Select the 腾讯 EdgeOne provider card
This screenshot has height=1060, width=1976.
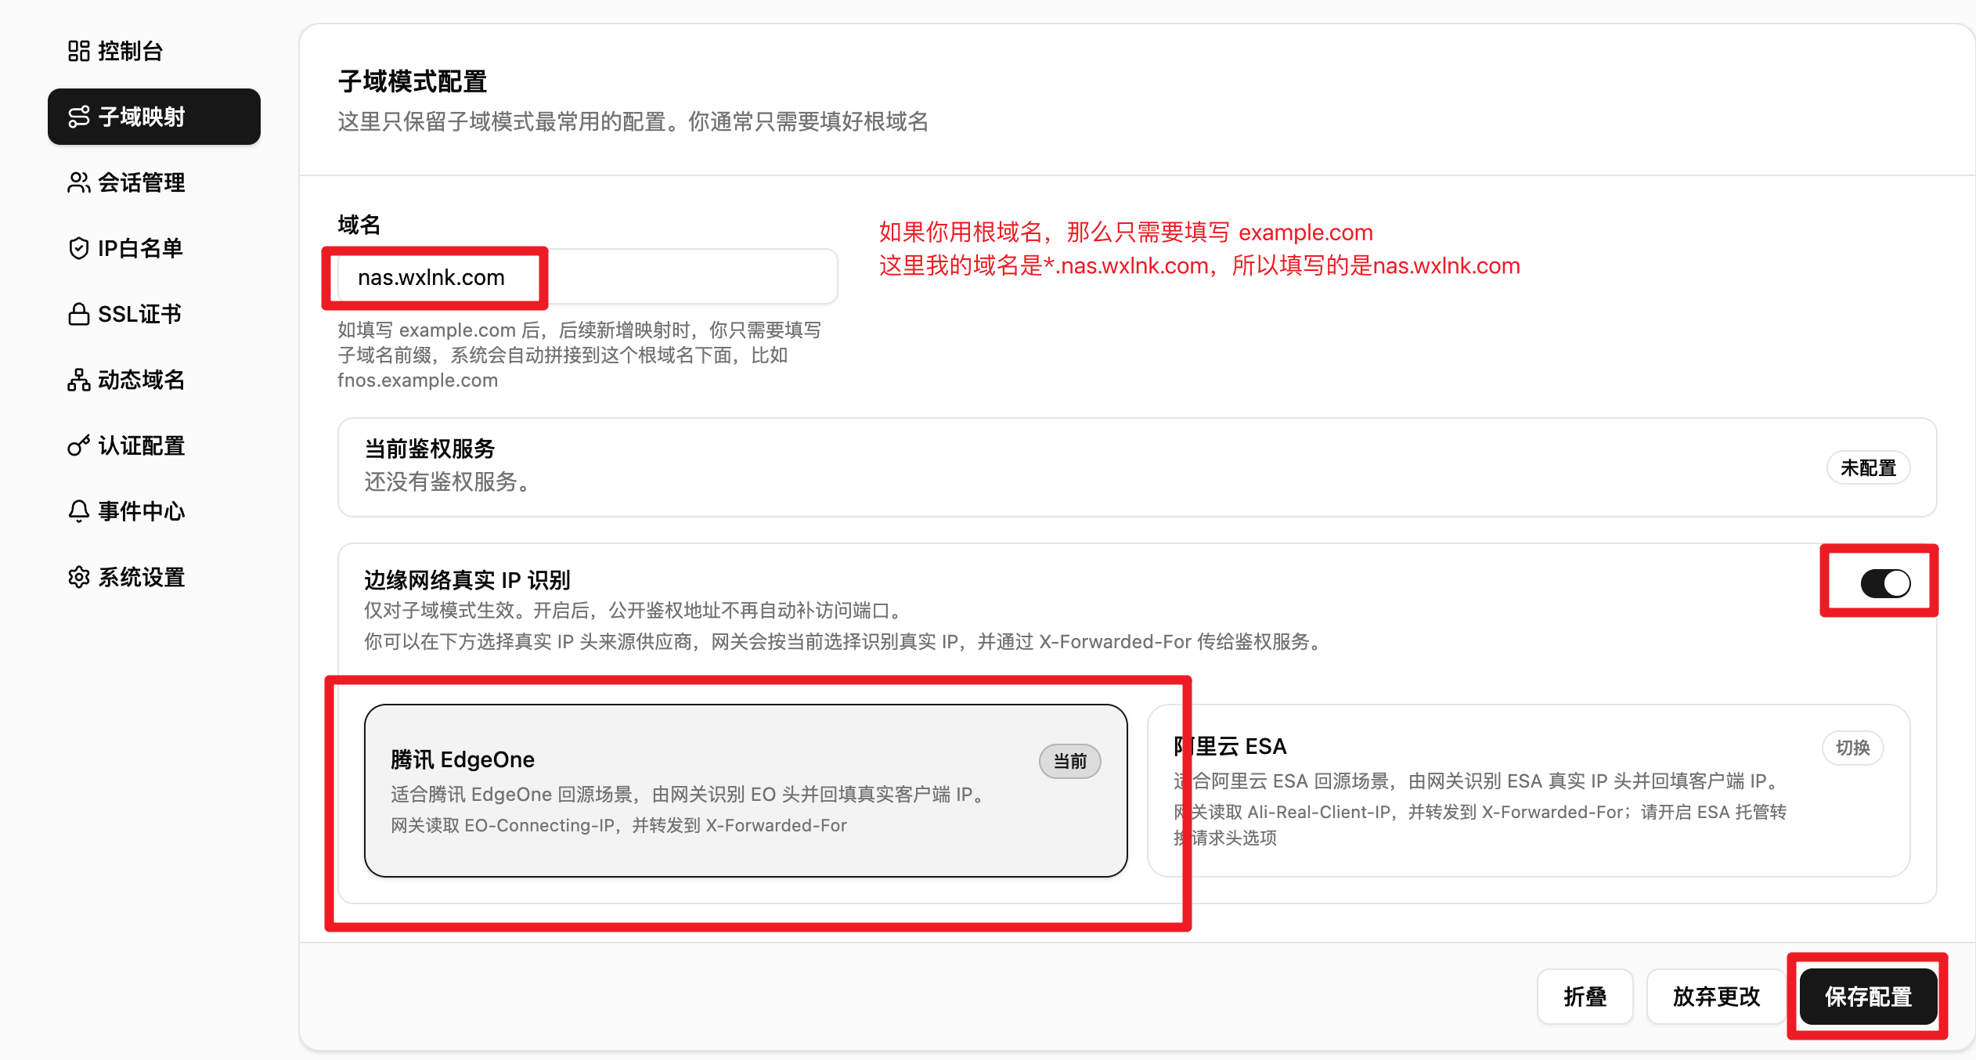pyautogui.click(x=745, y=791)
